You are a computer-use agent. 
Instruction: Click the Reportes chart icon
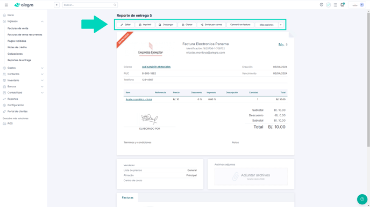pyautogui.click(x=4, y=99)
